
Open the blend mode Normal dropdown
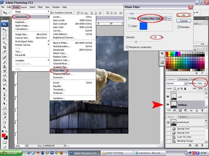tap(186, 83)
